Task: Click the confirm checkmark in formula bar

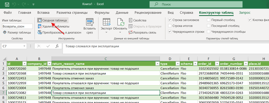Action: [48, 46]
